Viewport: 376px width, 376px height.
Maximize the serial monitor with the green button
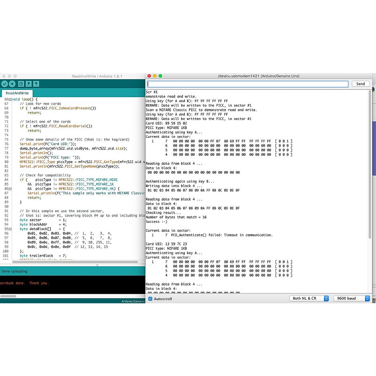pyautogui.click(x=160, y=76)
